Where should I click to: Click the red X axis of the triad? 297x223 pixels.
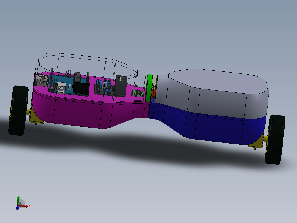[23, 206]
